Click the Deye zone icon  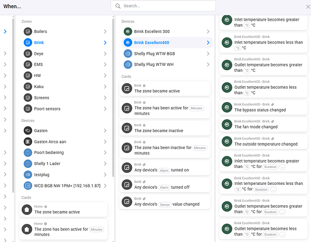pyautogui.click(x=28, y=54)
